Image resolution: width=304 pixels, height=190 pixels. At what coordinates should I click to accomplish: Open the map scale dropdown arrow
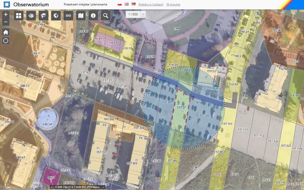pos(143,14)
